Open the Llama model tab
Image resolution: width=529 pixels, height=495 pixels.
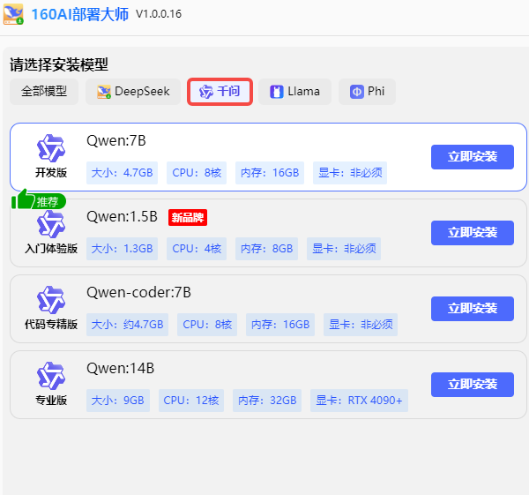(x=294, y=92)
